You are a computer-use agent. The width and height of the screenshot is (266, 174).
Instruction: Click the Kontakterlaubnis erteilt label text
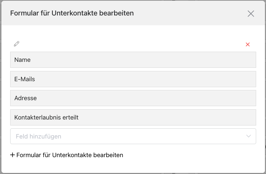[46, 117]
